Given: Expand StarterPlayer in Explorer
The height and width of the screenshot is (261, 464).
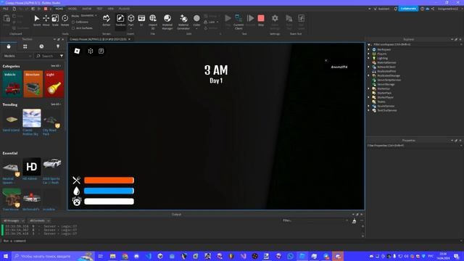Looking at the screenshot, I should point(369,97).
